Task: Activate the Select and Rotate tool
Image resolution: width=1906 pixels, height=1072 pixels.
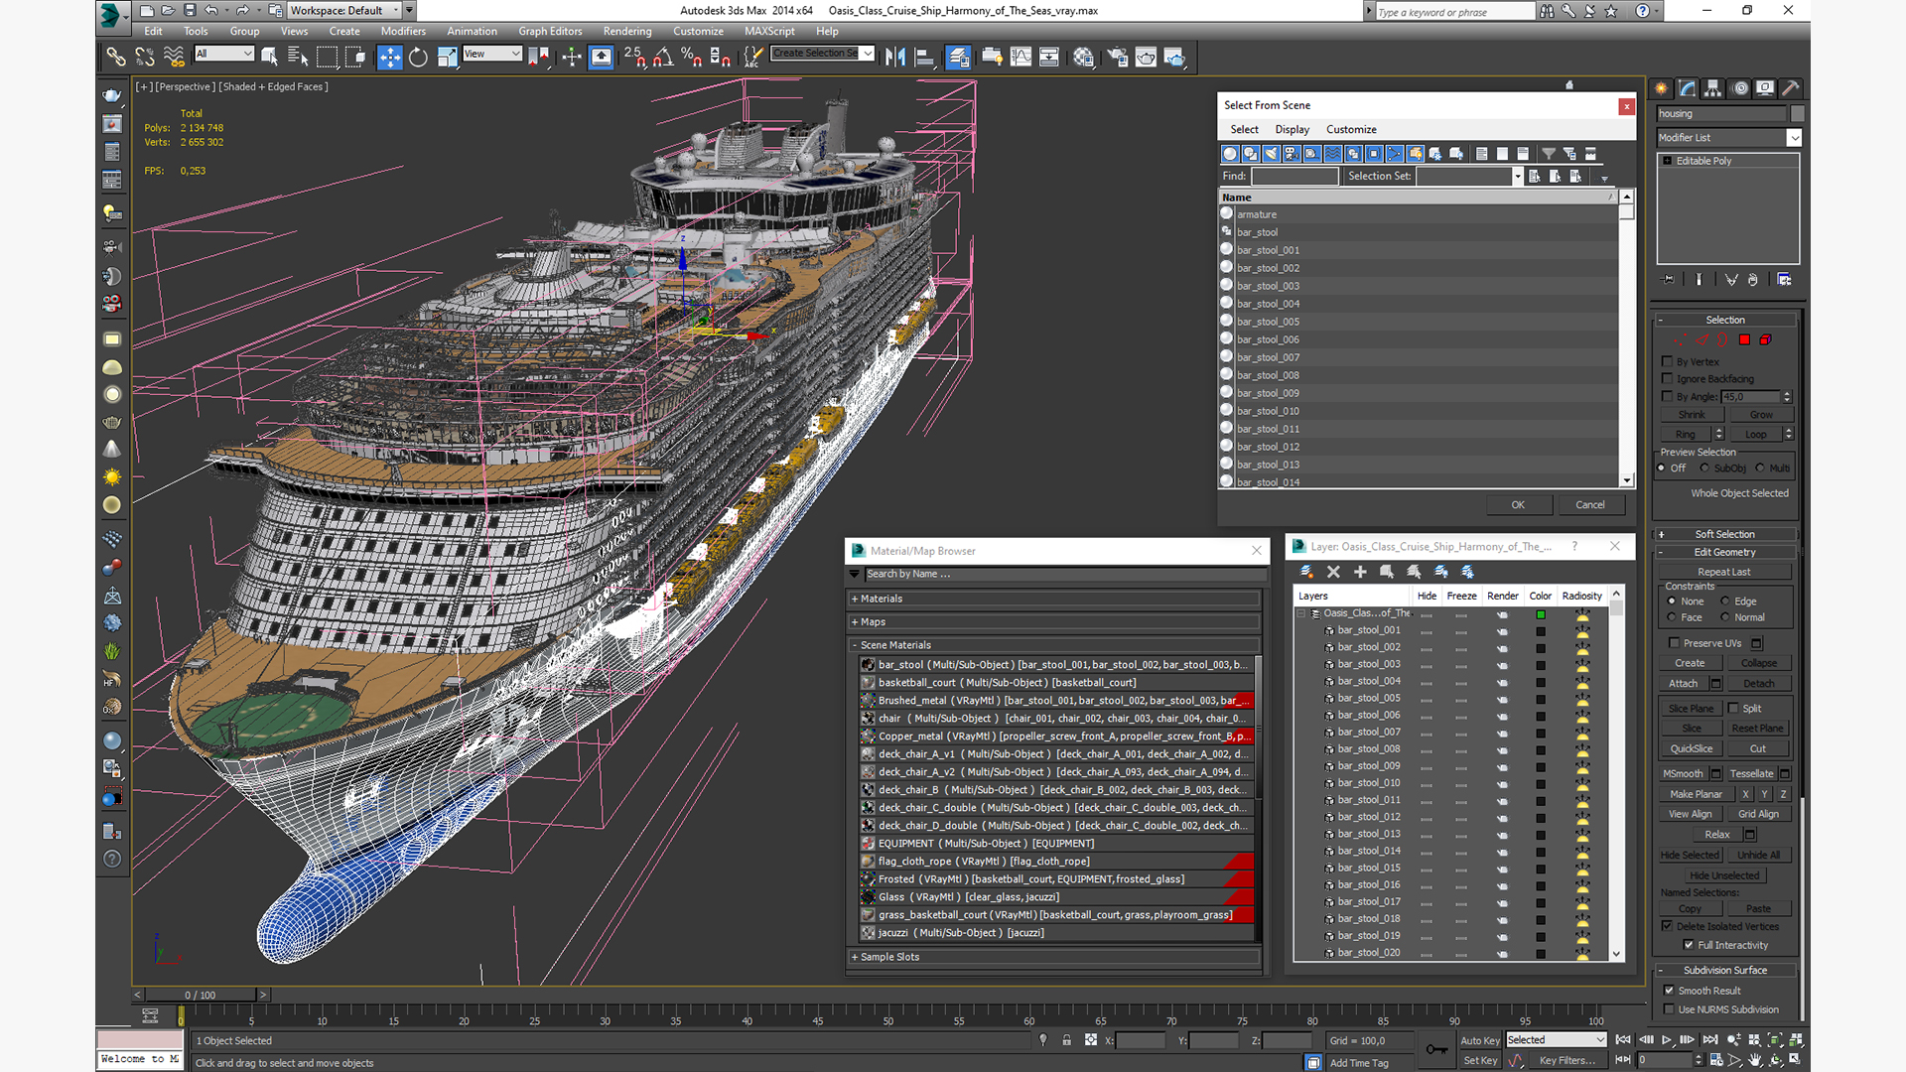Action: [x=418, y=58]
